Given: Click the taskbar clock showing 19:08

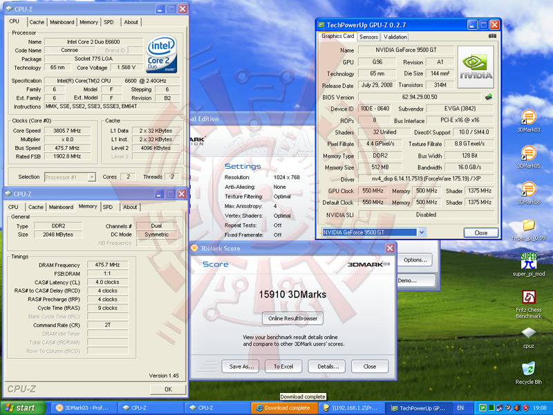Looking at the screenshot, I should (x=540, y=408).
